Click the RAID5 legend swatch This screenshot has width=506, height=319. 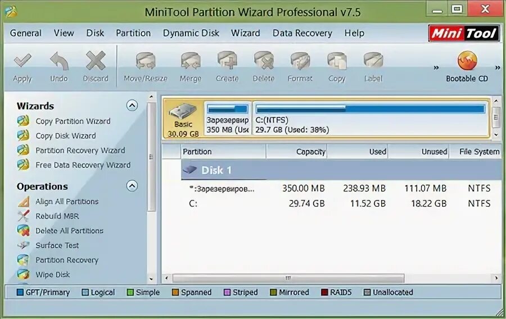point(324,292)
